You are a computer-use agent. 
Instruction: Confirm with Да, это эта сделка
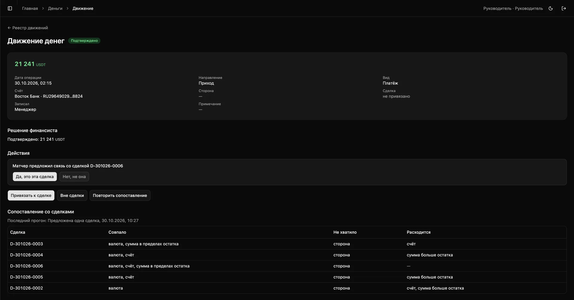click(x=35, y=177)
